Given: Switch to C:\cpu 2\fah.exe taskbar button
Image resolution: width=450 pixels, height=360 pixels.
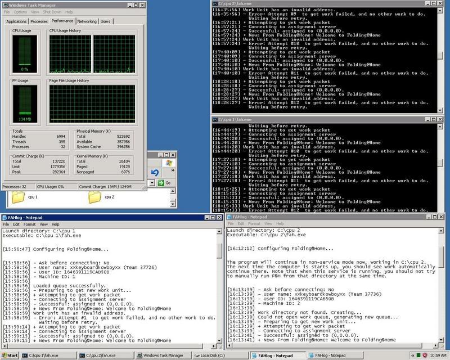Looking at the screenshot, I should coord(106,355).
